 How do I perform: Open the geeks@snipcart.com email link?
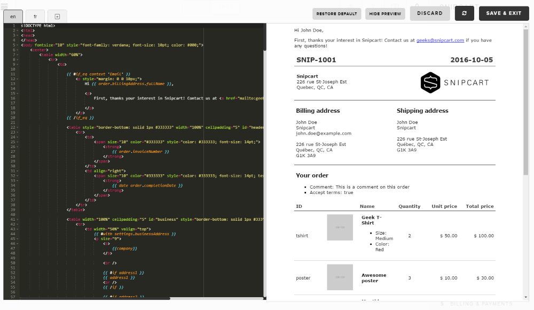pyautogui.click(x=440, y=40)
